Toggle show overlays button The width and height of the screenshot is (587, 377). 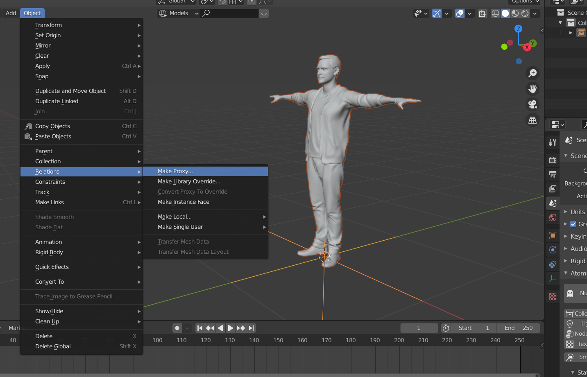click(460, 14)
